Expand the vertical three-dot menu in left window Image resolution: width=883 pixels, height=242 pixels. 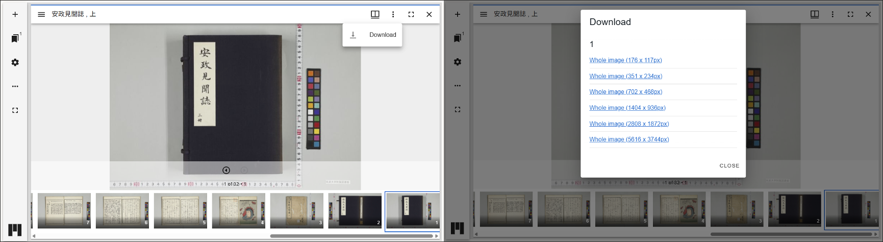(x=393, y=14)
